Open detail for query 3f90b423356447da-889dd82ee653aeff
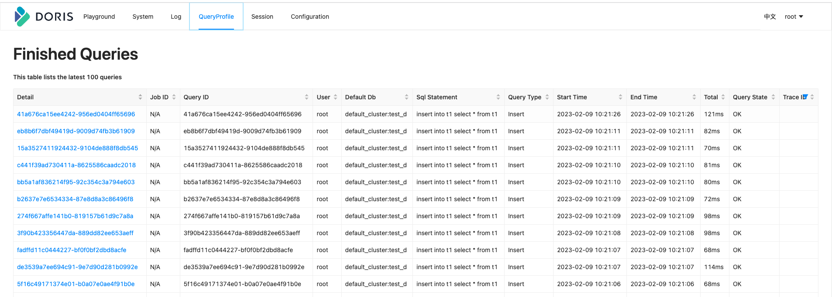 [x=76, y=233]
